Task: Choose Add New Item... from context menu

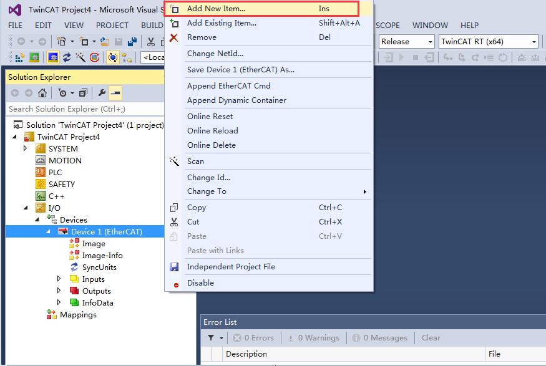Action: (269, 9)
